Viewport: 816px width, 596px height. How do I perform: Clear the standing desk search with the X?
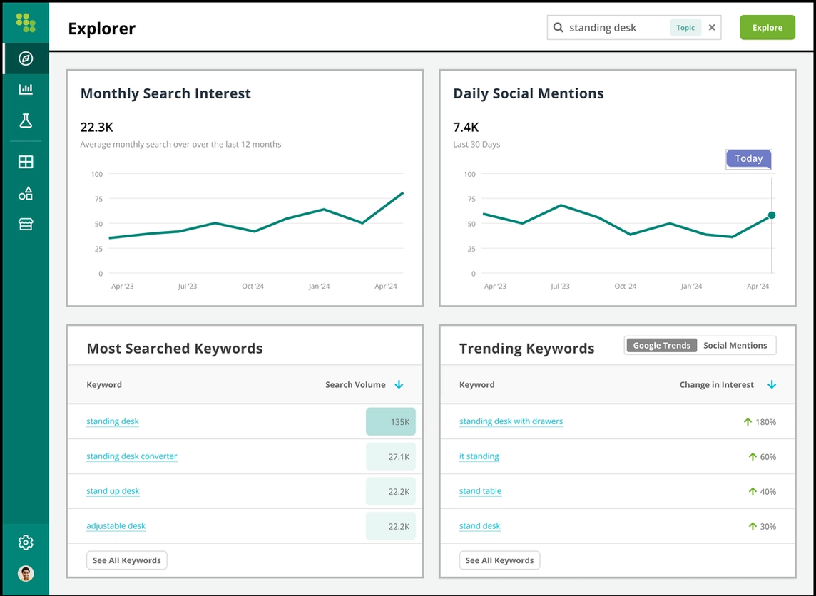712,27
